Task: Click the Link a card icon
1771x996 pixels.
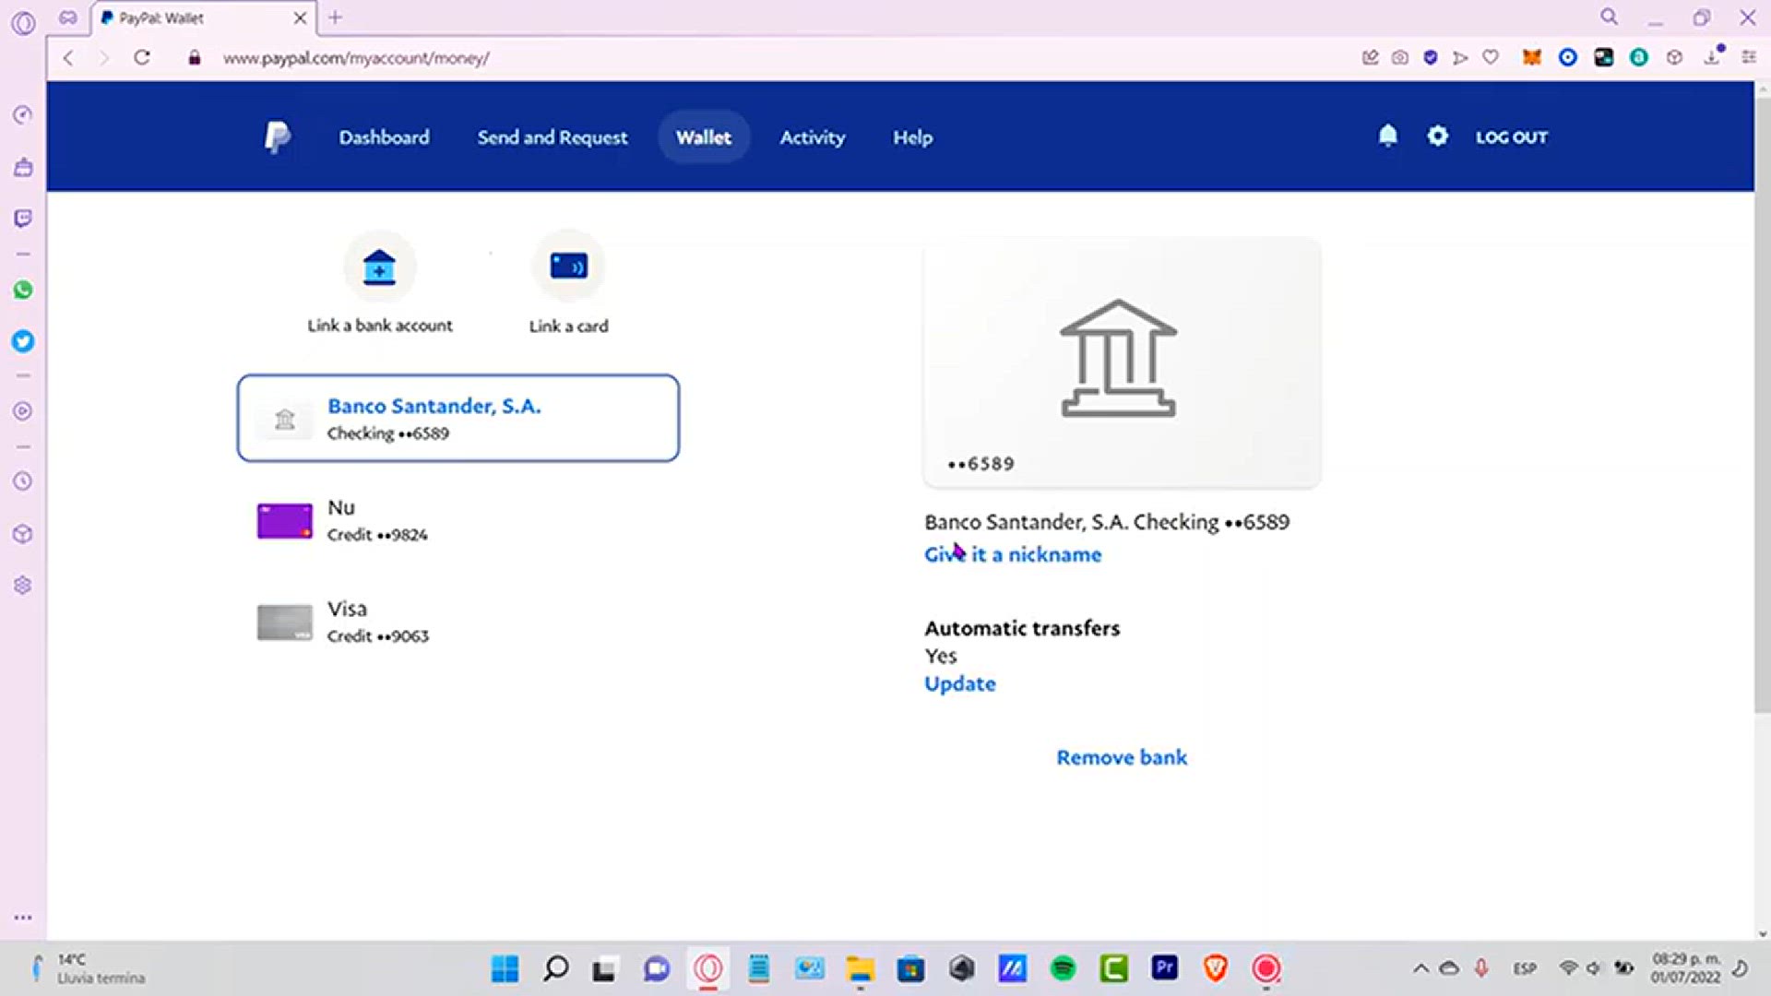Action: pyautogui.click(x=568, y=267)
